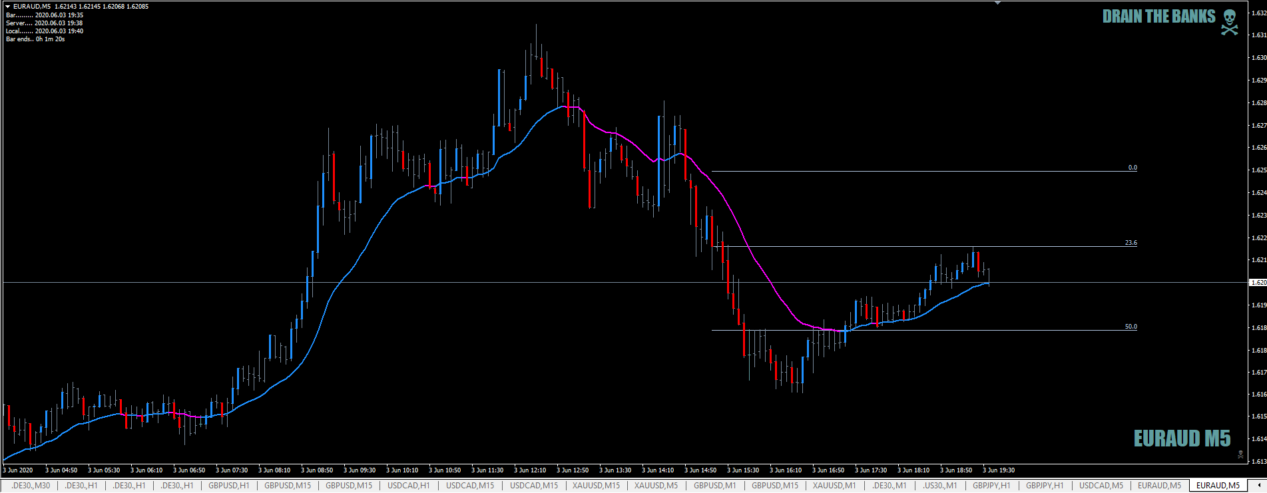
Task: Open the GBPUSD,M1 chart tab
Action: coord(714,486)
